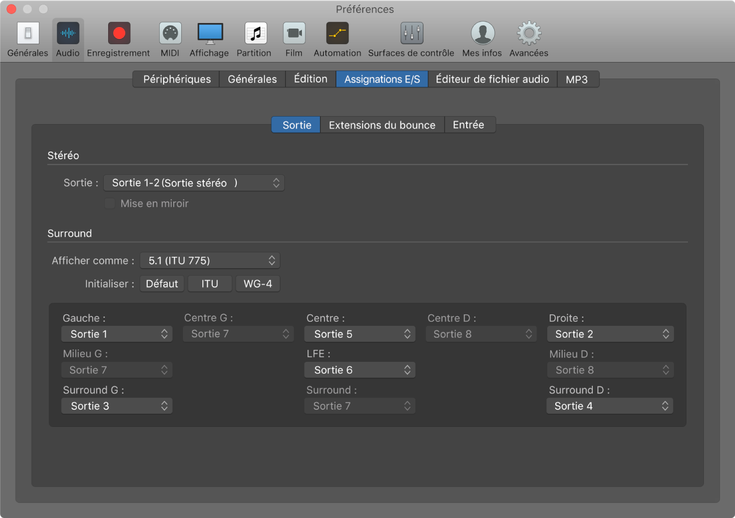Image resolution: width=735 pixels, height=518 pixels.
Task: Open the Générales preferences pane icon
Action: pos(28,34)
